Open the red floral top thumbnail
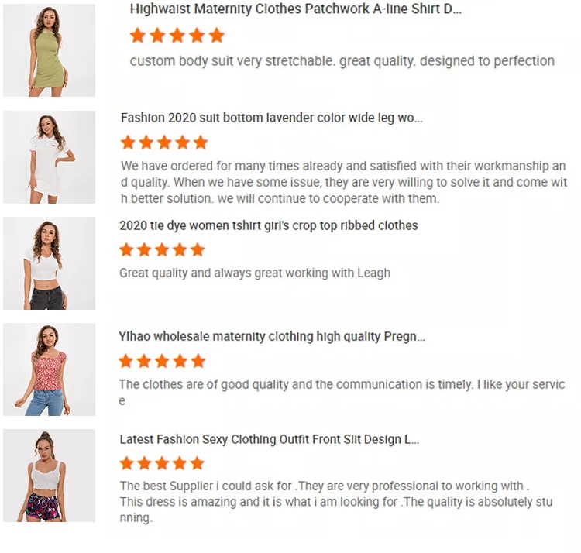581x553 pixels. click(49, 369)
